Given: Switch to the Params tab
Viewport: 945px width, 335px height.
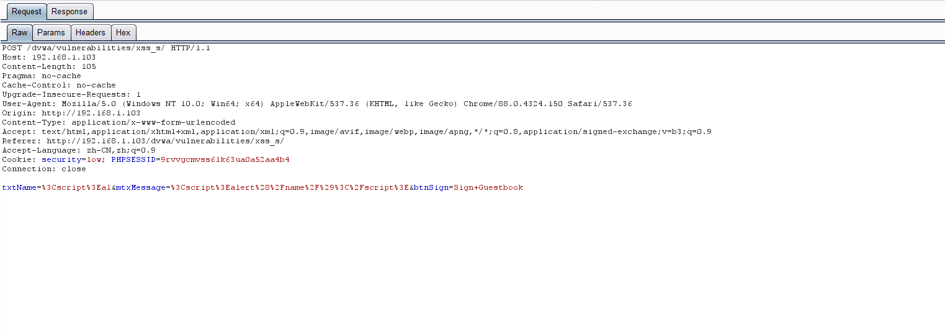Looking at the screenshot, I should [x=51, y=32].
